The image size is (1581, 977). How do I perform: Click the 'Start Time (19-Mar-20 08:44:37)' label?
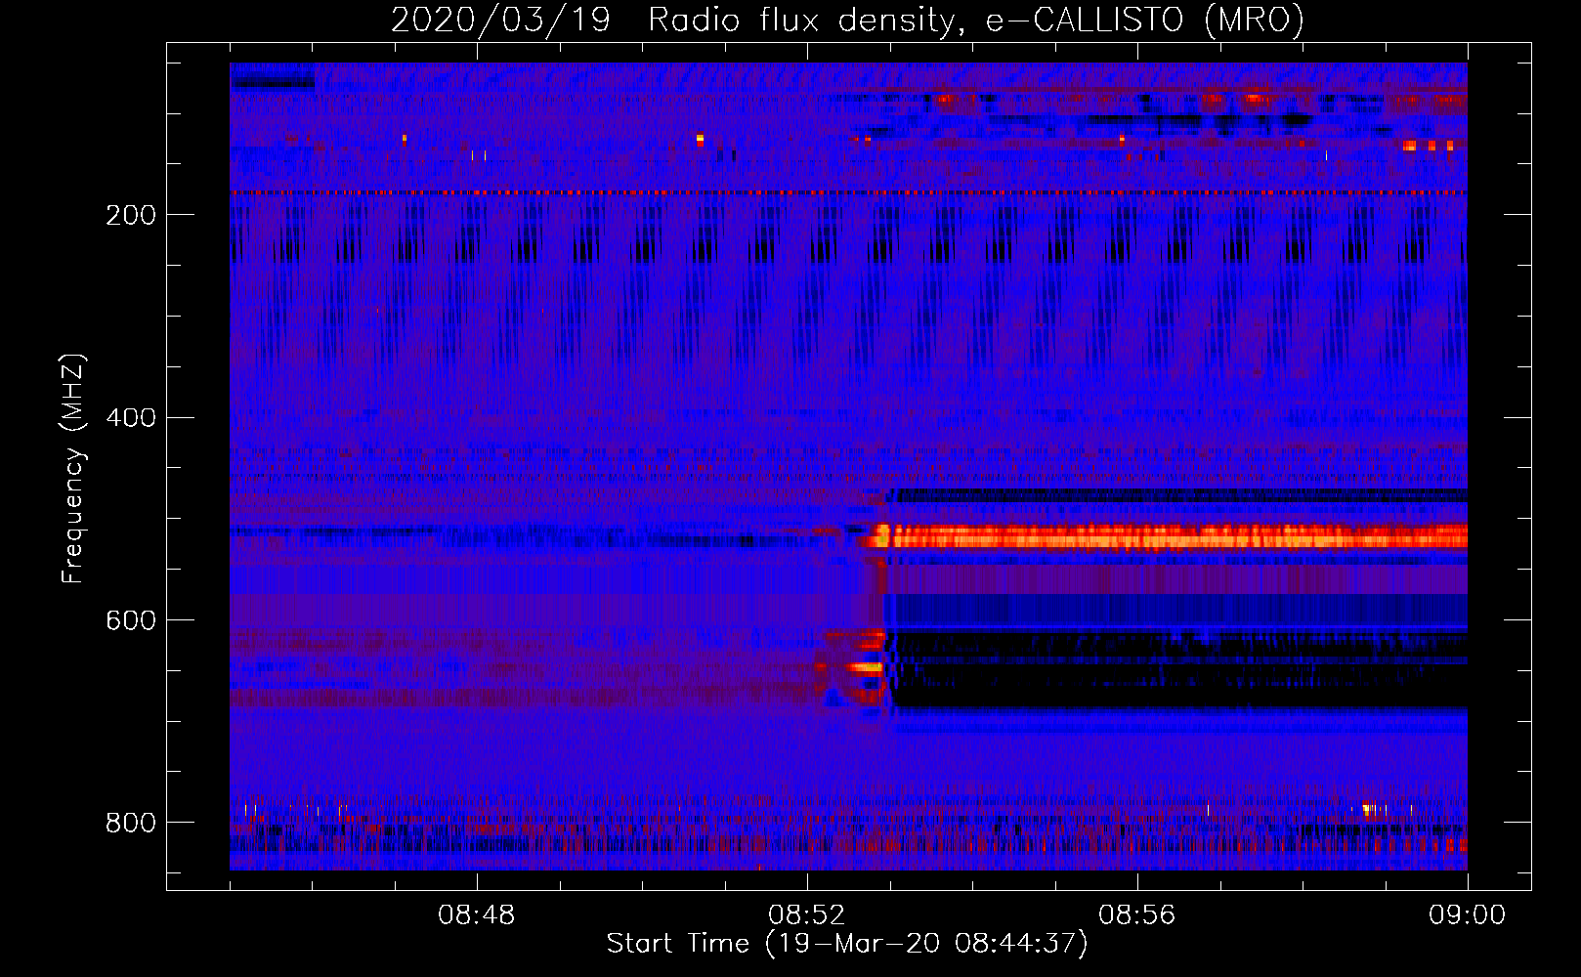click(x=847, y=944)
